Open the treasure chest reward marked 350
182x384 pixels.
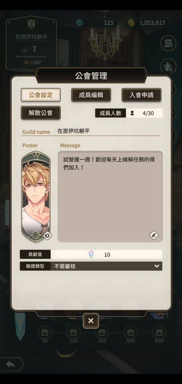coord(102,332)
